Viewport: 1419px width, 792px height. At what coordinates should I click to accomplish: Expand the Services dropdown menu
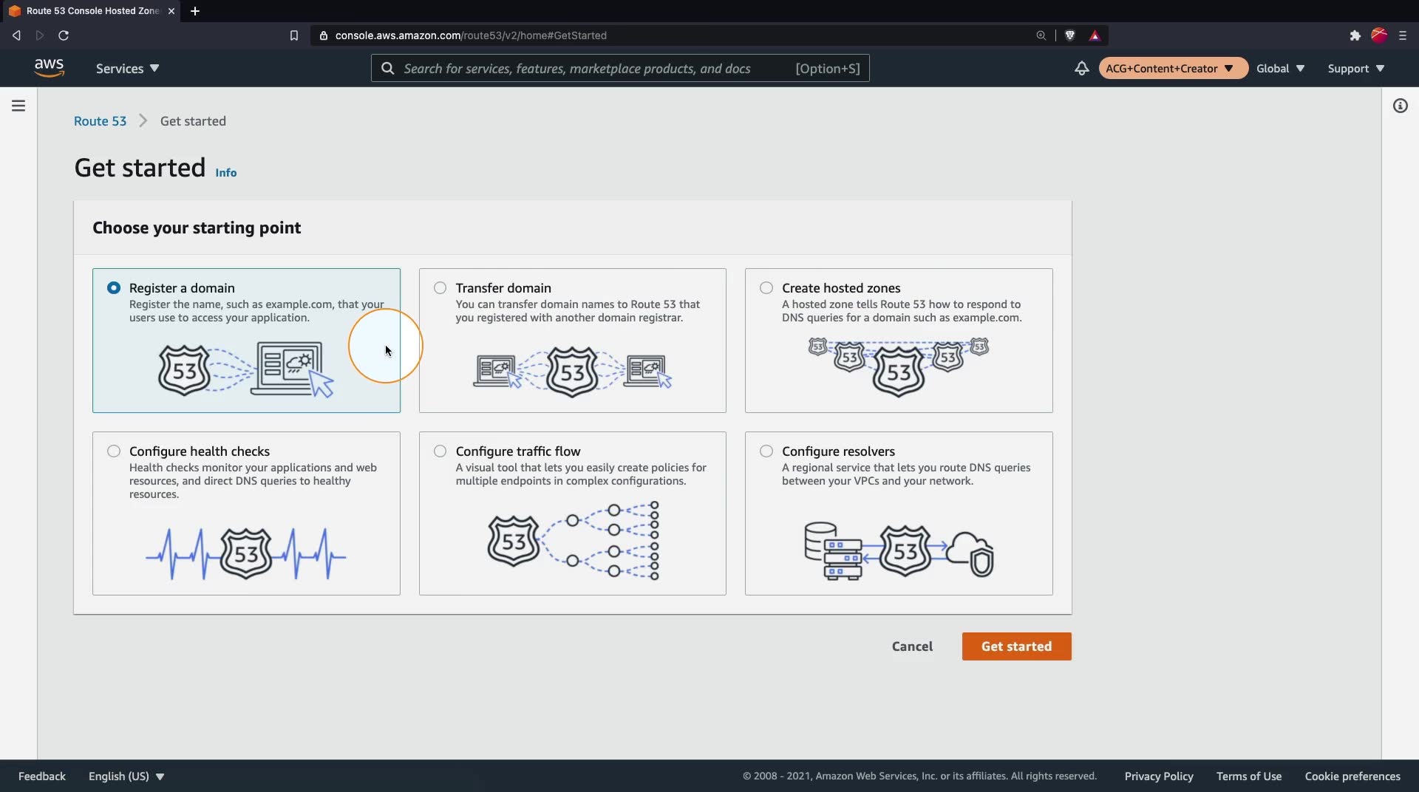tap(127, 68)
